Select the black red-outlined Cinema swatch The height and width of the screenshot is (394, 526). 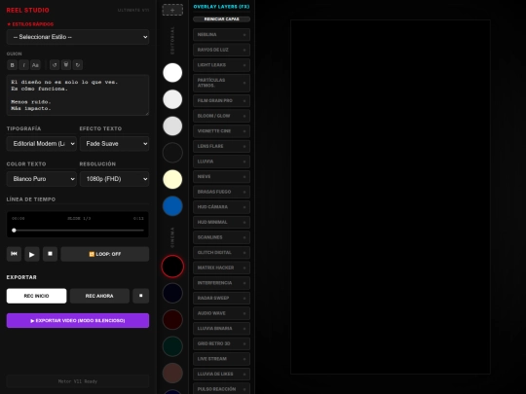pos(172,267)
